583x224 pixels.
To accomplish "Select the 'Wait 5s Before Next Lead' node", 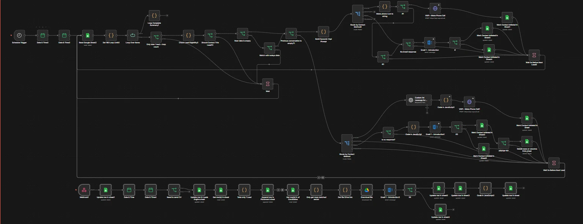I will 554,163.
